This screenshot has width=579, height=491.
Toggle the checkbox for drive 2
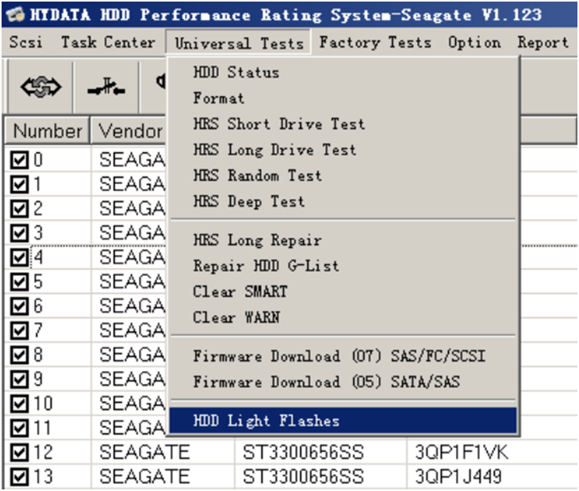point(19,209)
